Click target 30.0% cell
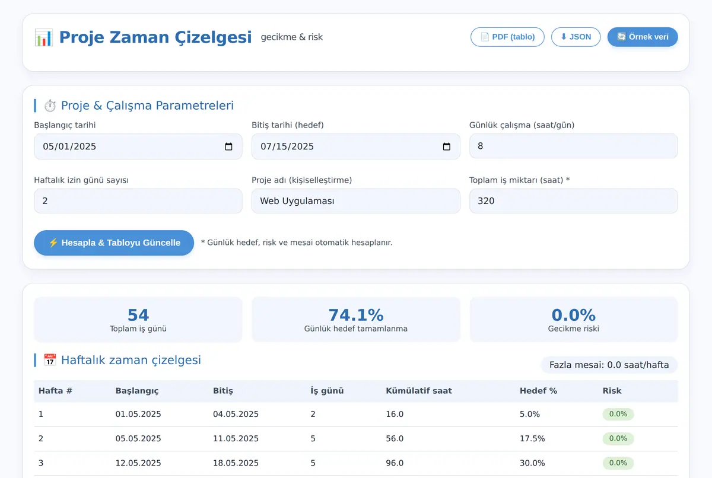The width and height of the screenshot is (712, 478). click(532, 463)
